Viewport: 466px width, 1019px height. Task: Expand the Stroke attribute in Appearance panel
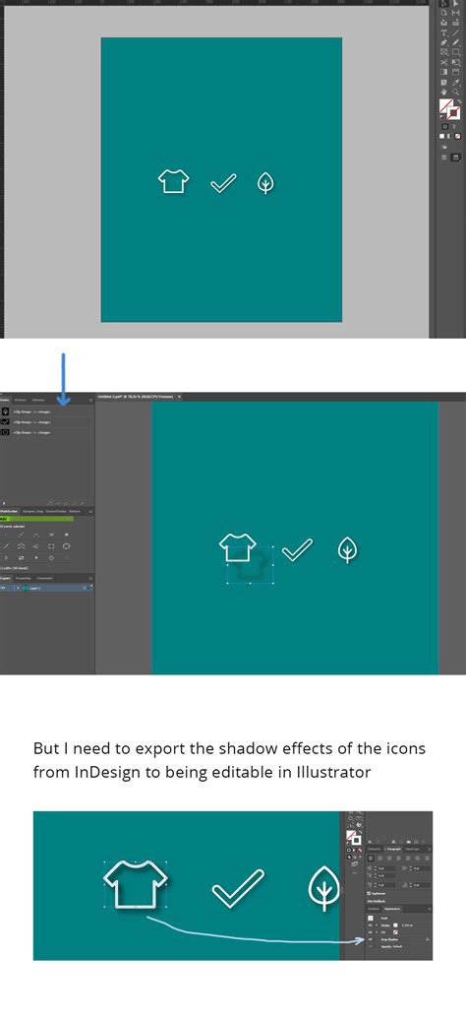click(x=377, y=925)
